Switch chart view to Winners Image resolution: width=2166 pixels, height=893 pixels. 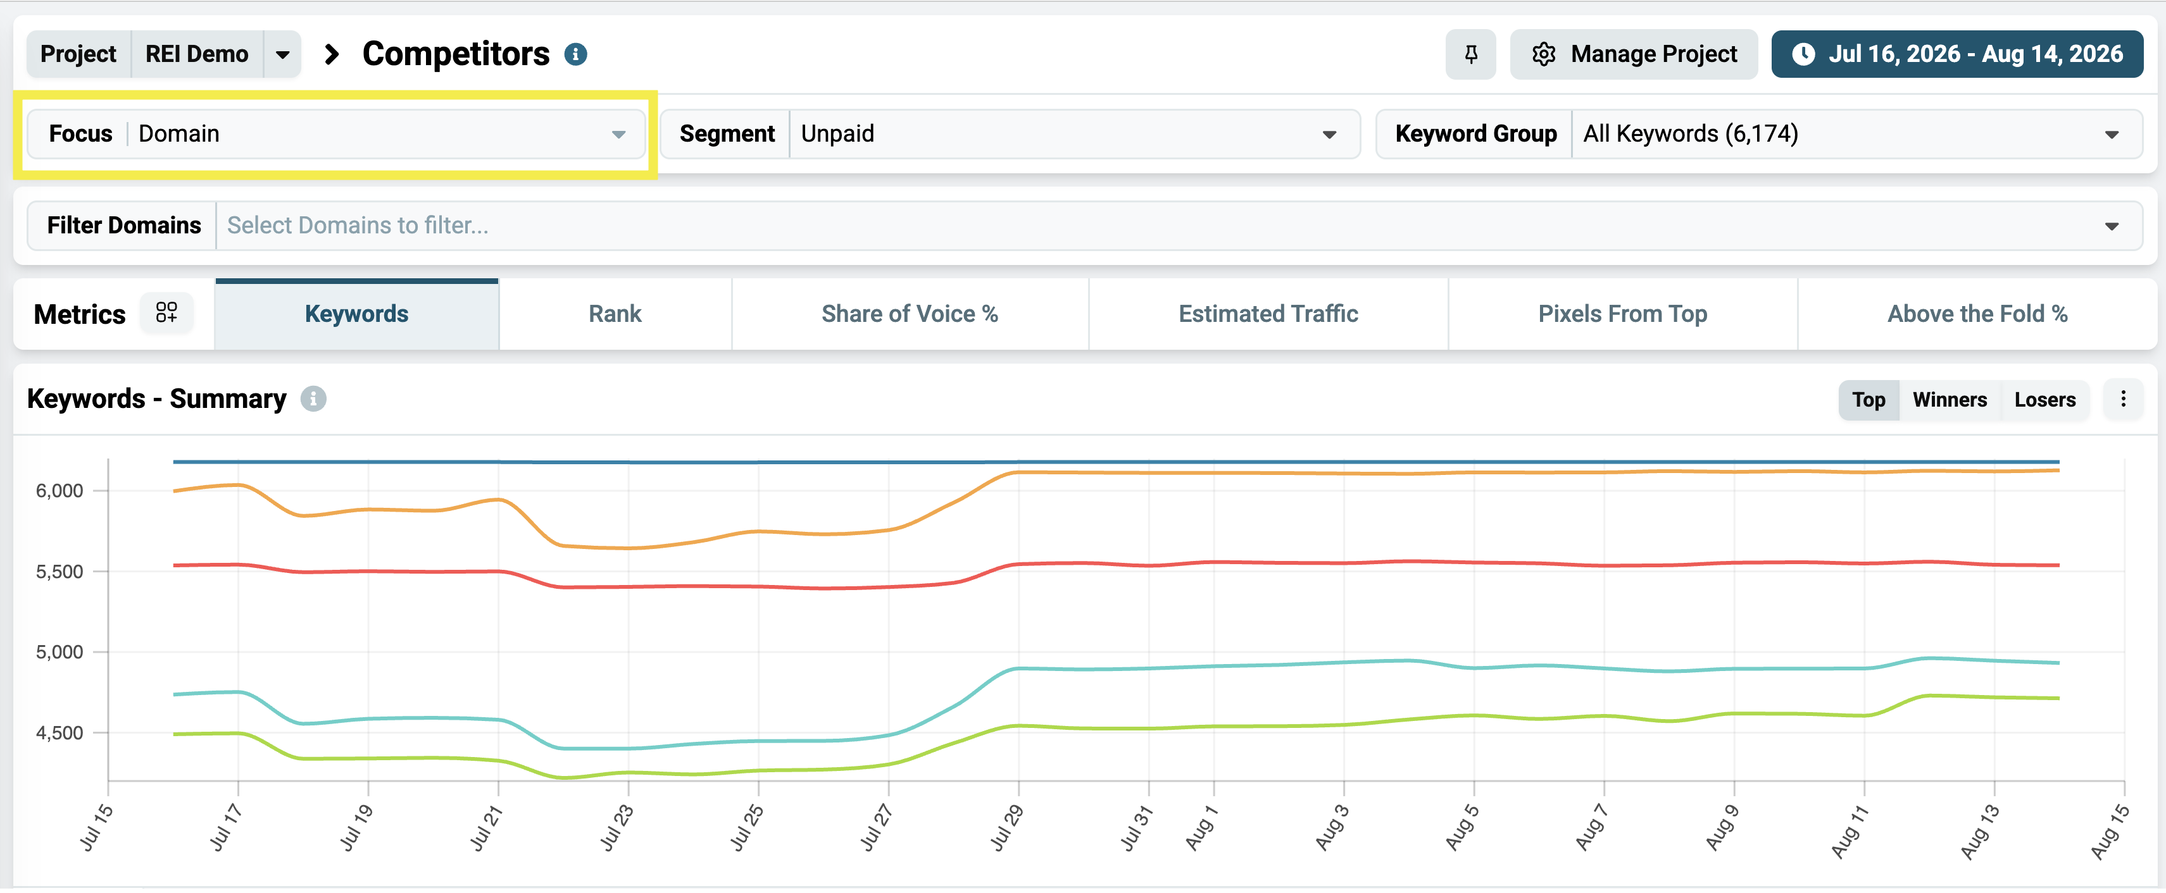coord(1949,400)
